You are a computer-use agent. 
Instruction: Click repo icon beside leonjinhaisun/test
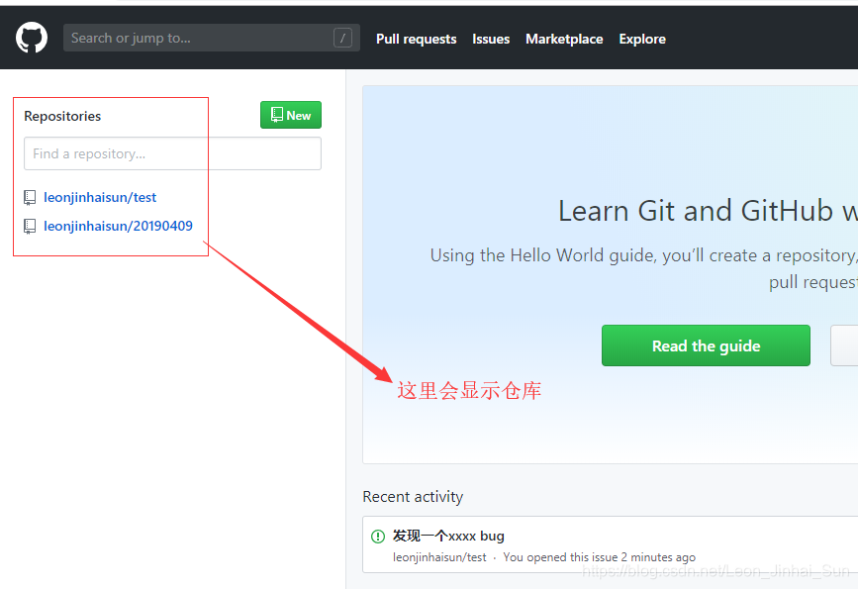(30, 198)
